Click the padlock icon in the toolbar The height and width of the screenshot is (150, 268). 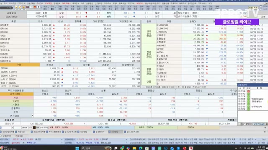click(x=23, y=7)
